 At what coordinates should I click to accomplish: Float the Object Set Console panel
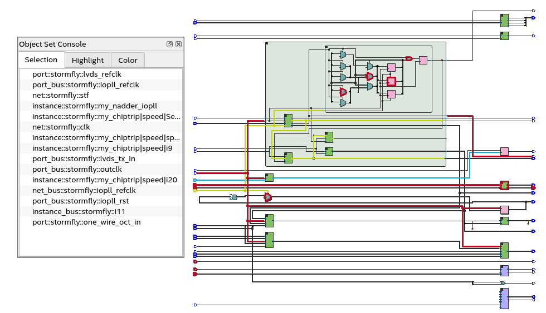click(169, 44)
